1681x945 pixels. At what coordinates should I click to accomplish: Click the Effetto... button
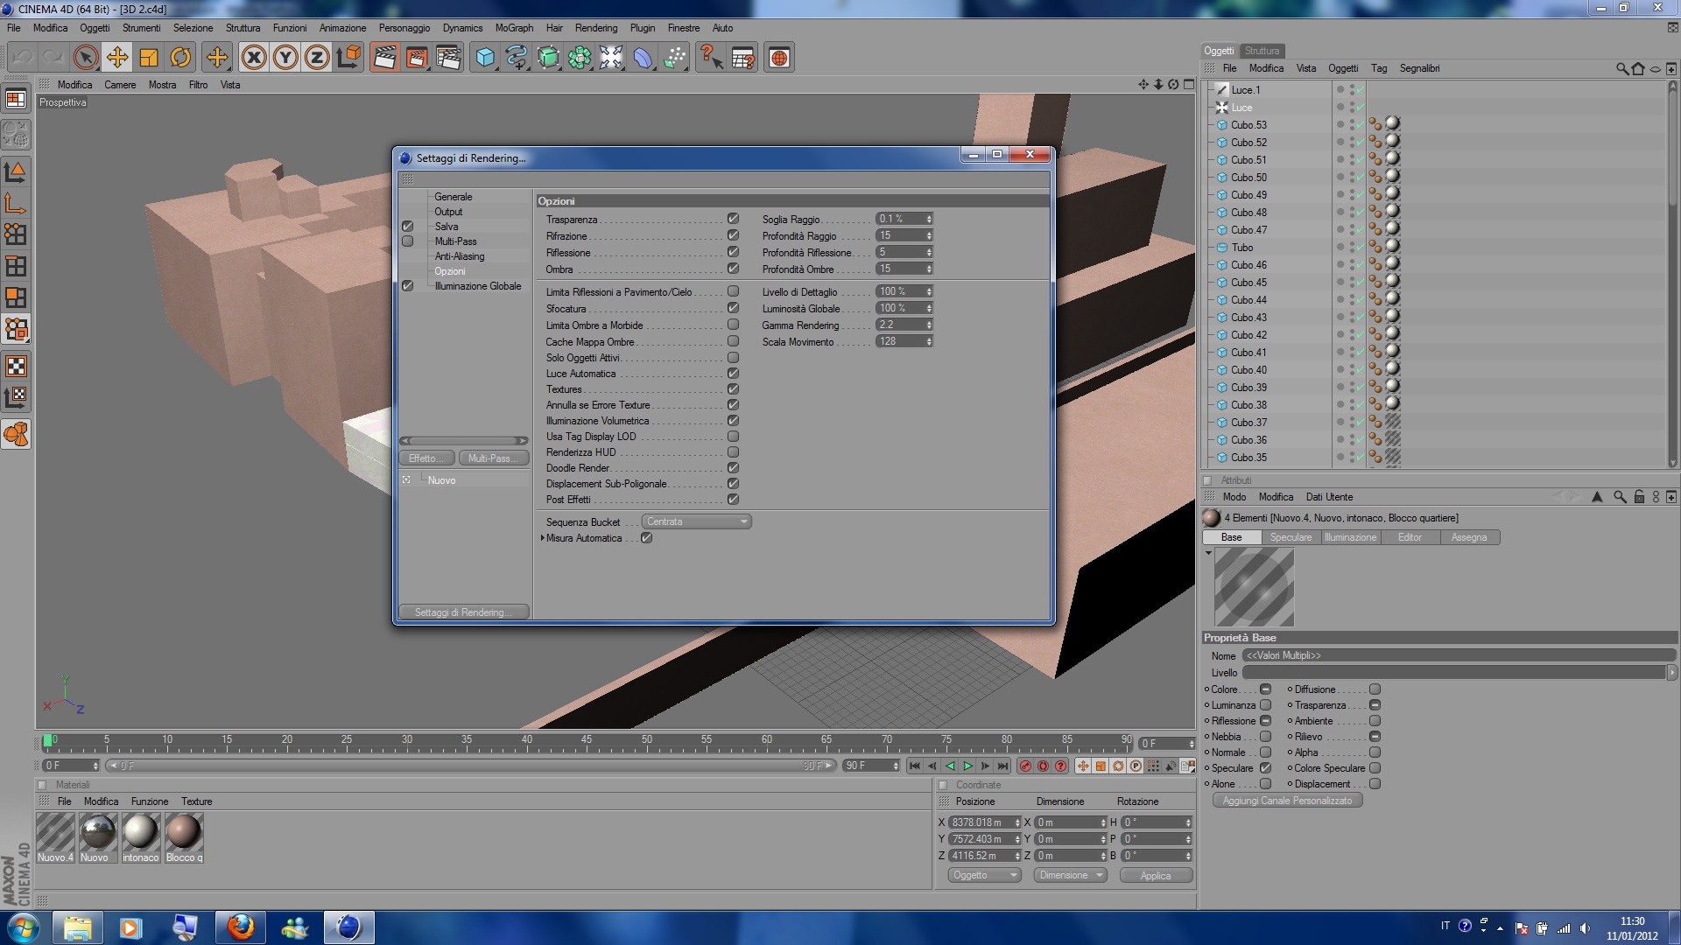pos(426,458)
